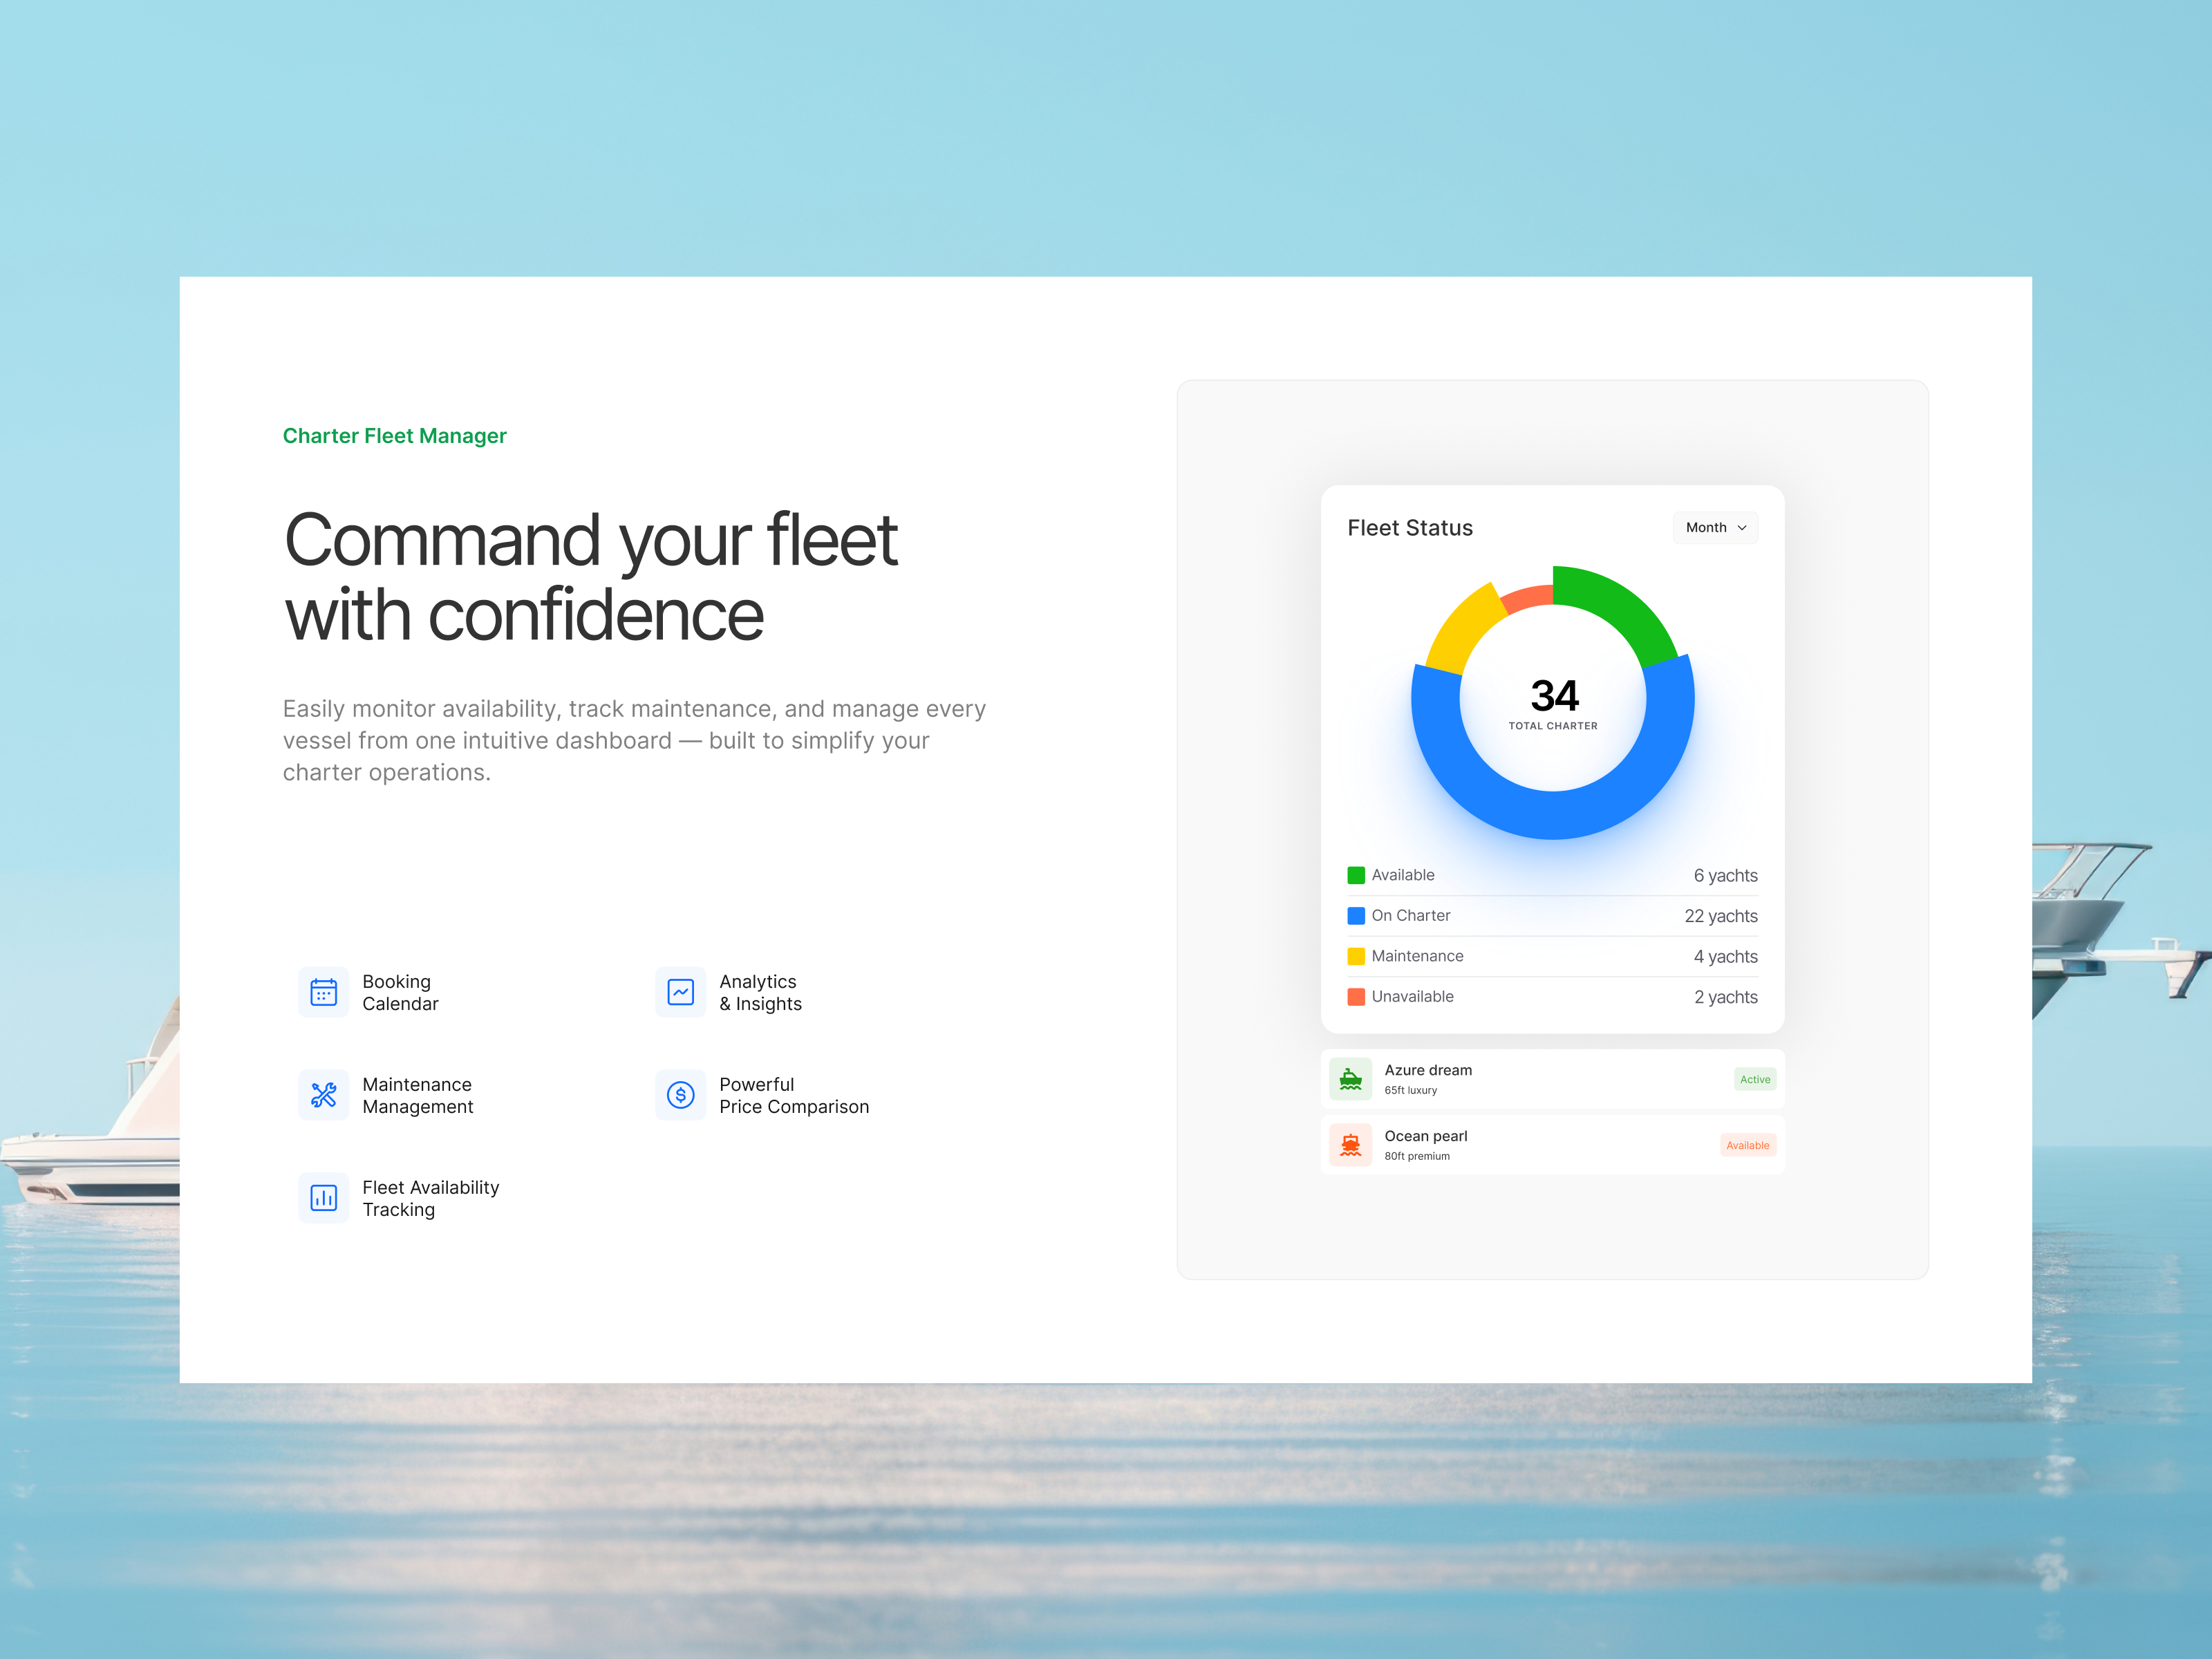Click the '80ft premium' subtitle
This screenshot has height=1659, width=2212.
[1417, 1157]
